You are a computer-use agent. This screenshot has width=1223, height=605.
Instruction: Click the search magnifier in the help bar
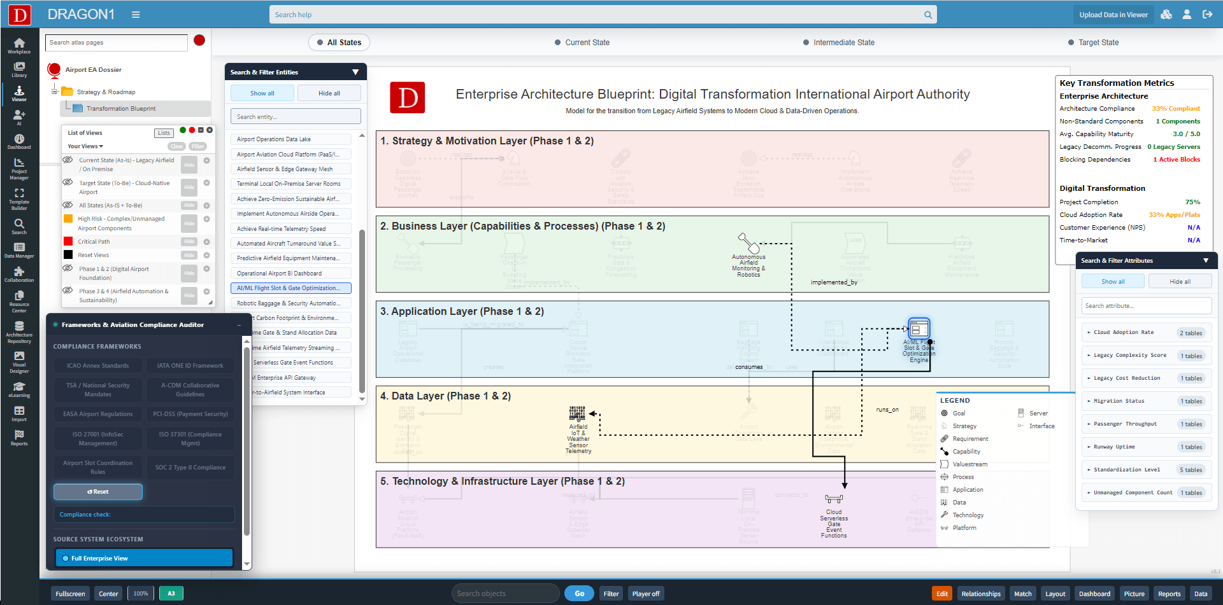pos(928,15)
